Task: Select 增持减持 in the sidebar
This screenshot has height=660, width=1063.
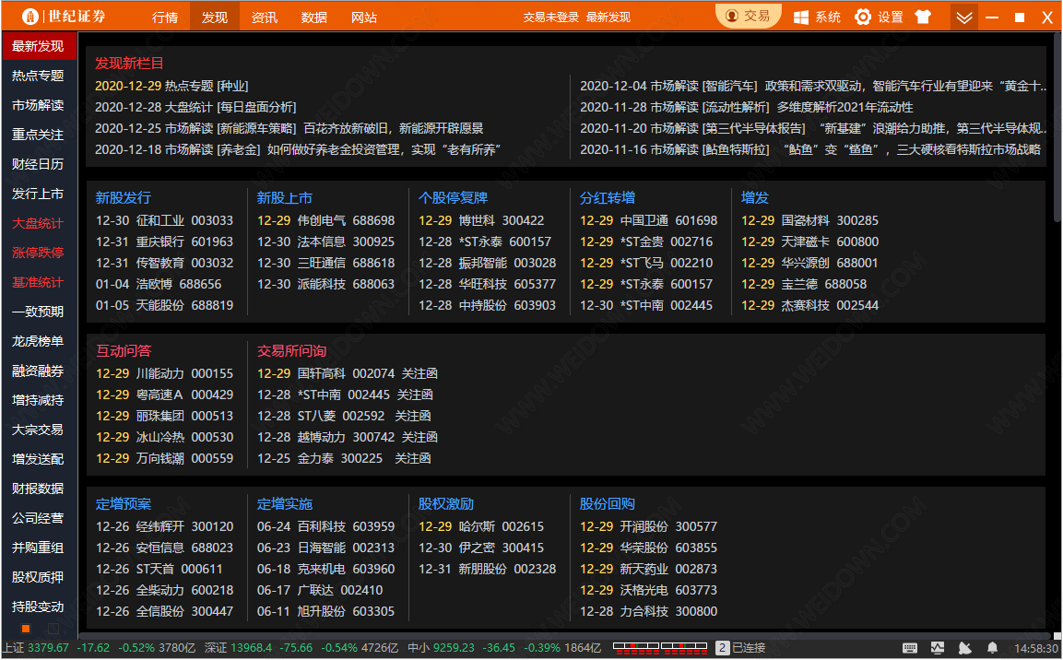Action: point(38,400)
